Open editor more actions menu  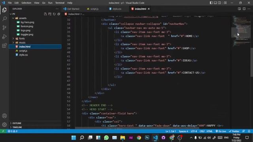click(249, 9)
